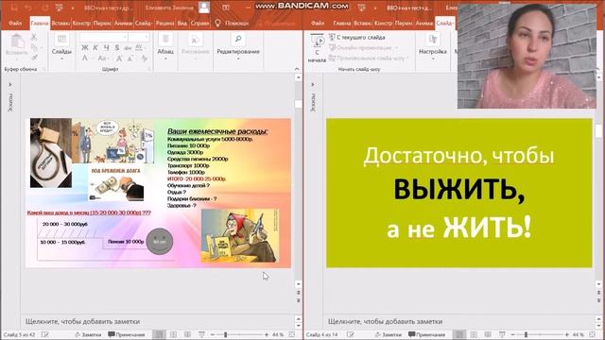Toggle underline (Ч) formatting
Image resolution: width=605 pixels, height=340 pixels.
tap(106, 48)
